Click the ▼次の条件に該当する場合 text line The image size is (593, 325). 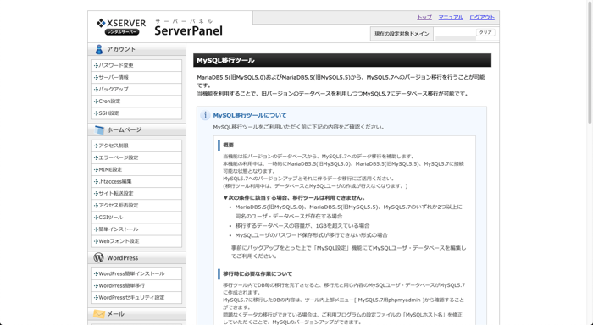[x=294, y=198]
